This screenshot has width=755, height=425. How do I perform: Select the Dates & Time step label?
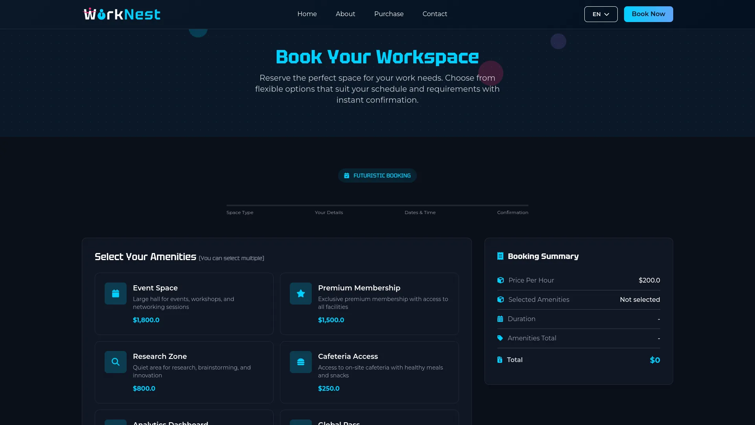pyautogui.click(x=420, y=212)
